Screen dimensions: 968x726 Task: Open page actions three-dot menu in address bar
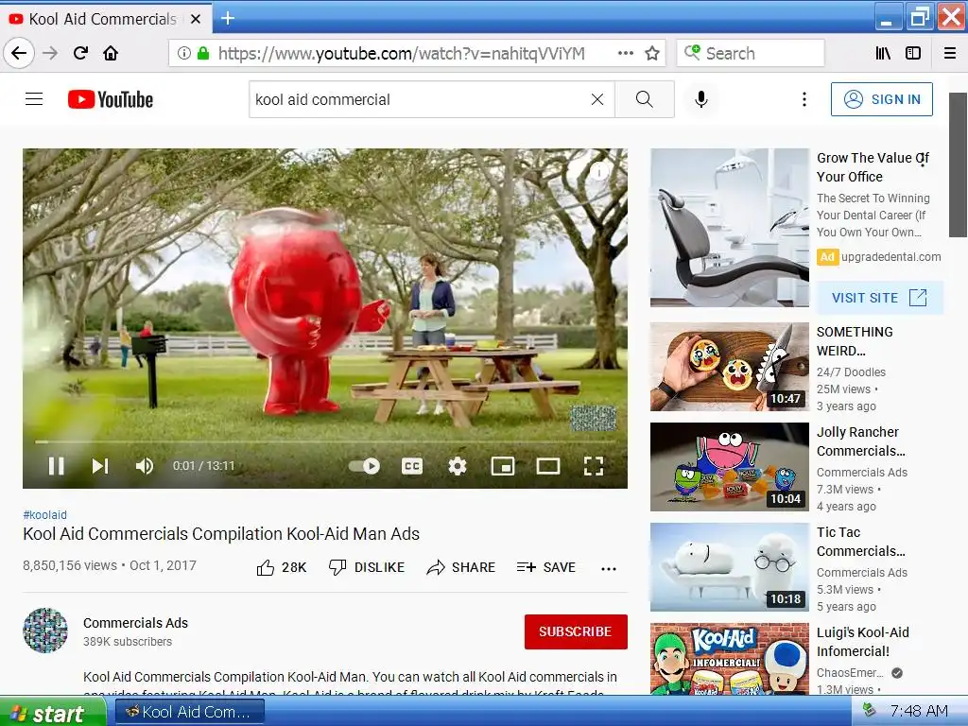(x=626, y=53)
